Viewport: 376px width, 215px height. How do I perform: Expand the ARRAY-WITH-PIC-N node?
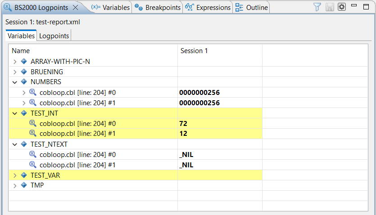pos(15,61)
